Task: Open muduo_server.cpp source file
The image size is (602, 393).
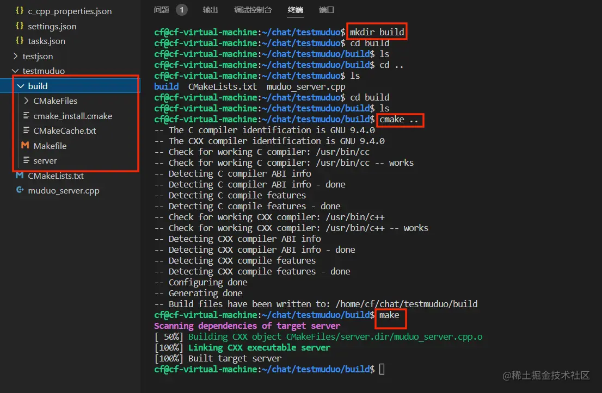Action: pyautogui.click(x=63, y=191)
